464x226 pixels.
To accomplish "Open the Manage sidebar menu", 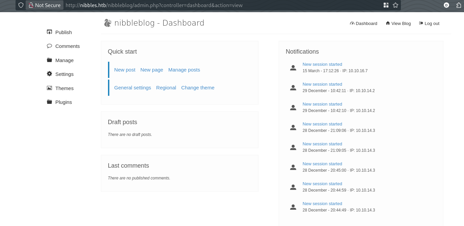I will (64, 60).
